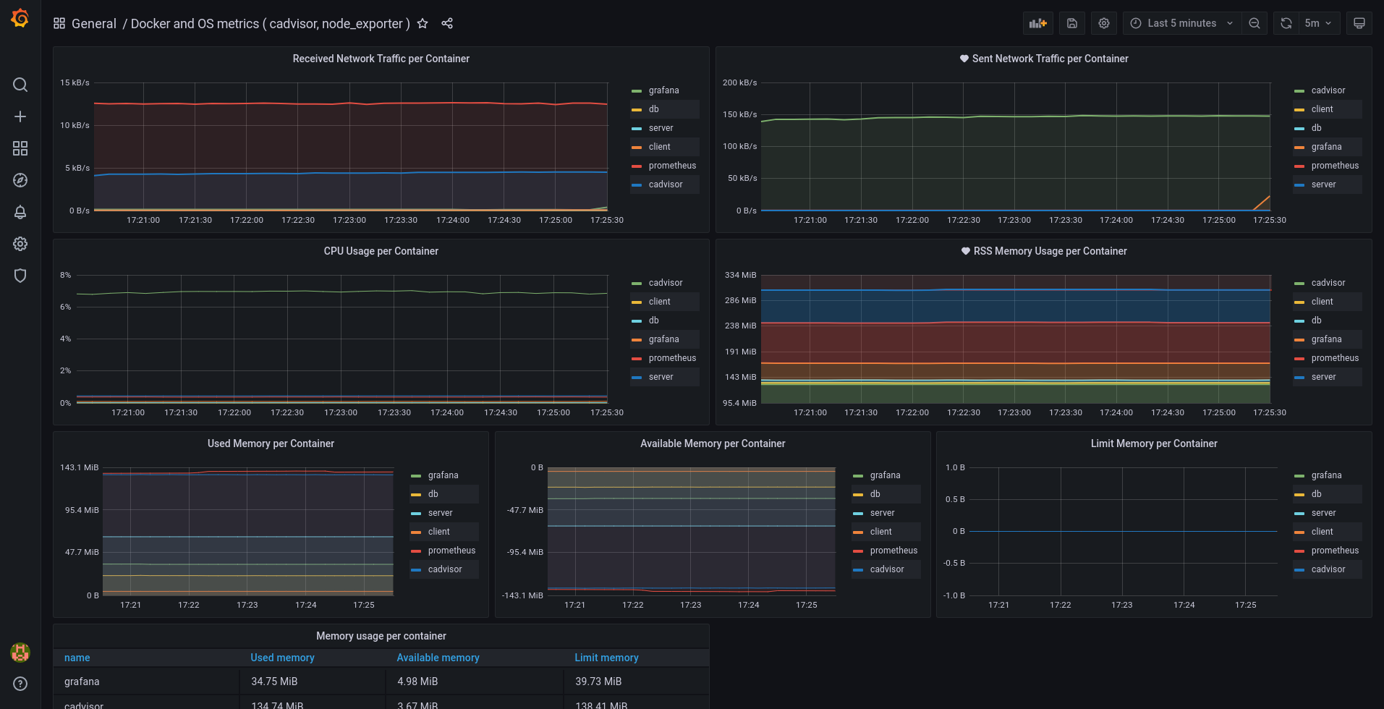This screenshot has width=1384, height=709.
Task: Toggle server series in CPU Usage legend
Action: pyautogui.click(x=661, y=377)
